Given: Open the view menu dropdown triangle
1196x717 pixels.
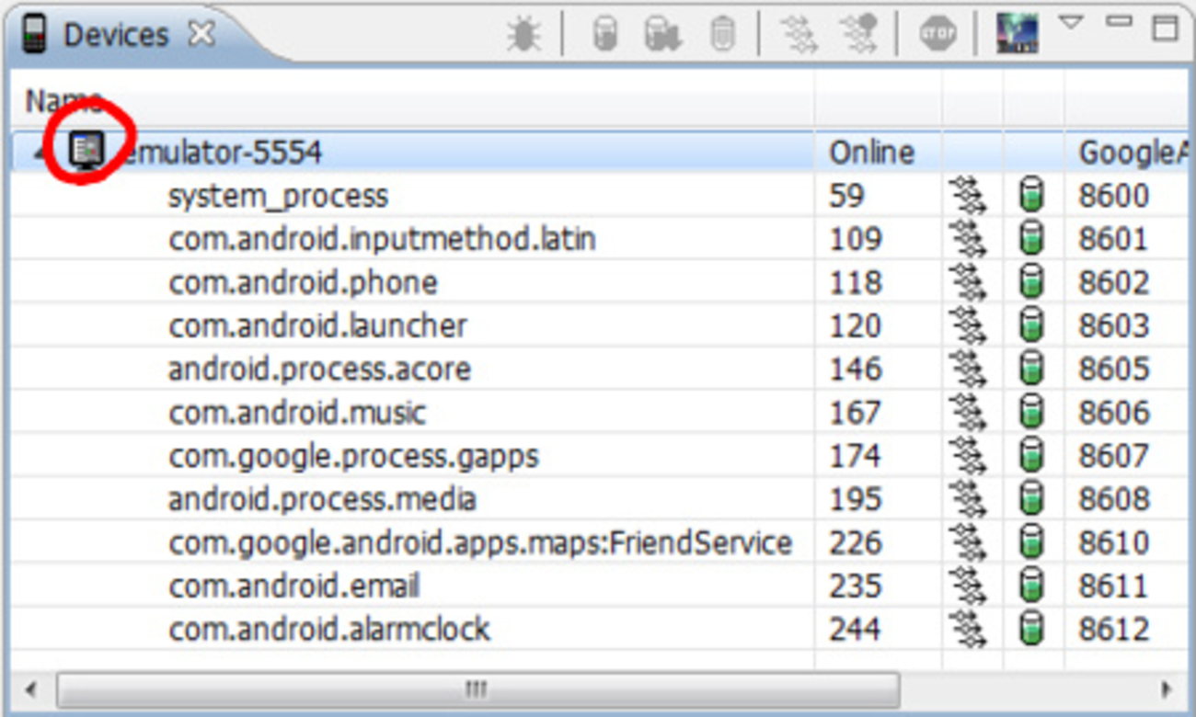Looking at the screenshot, I should click(x=1070, y=22).
